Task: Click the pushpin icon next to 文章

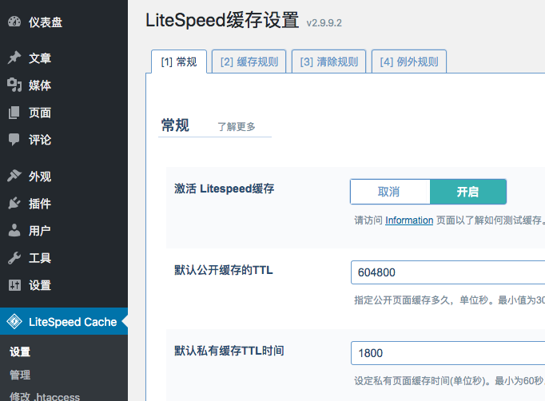Action: click(x=14, y=58)
